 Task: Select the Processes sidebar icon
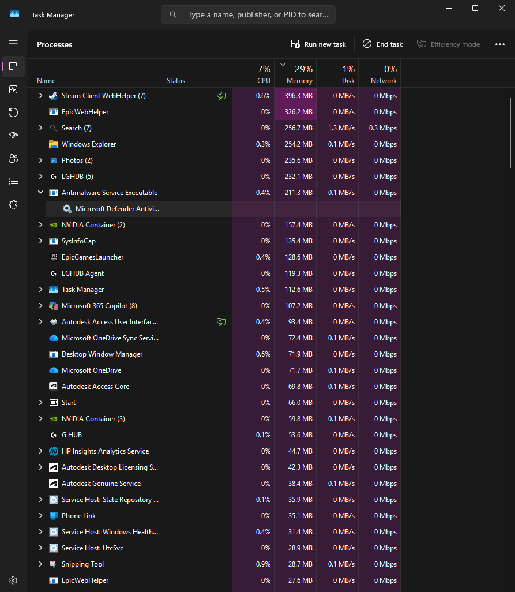click(x=13, y=66)
